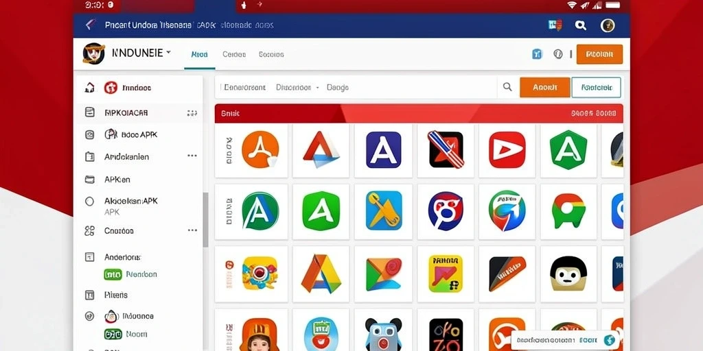Click the sidebar vertical scrollbar thumb
The height and width of the screenshot is (351, 703).
point(206,219)
